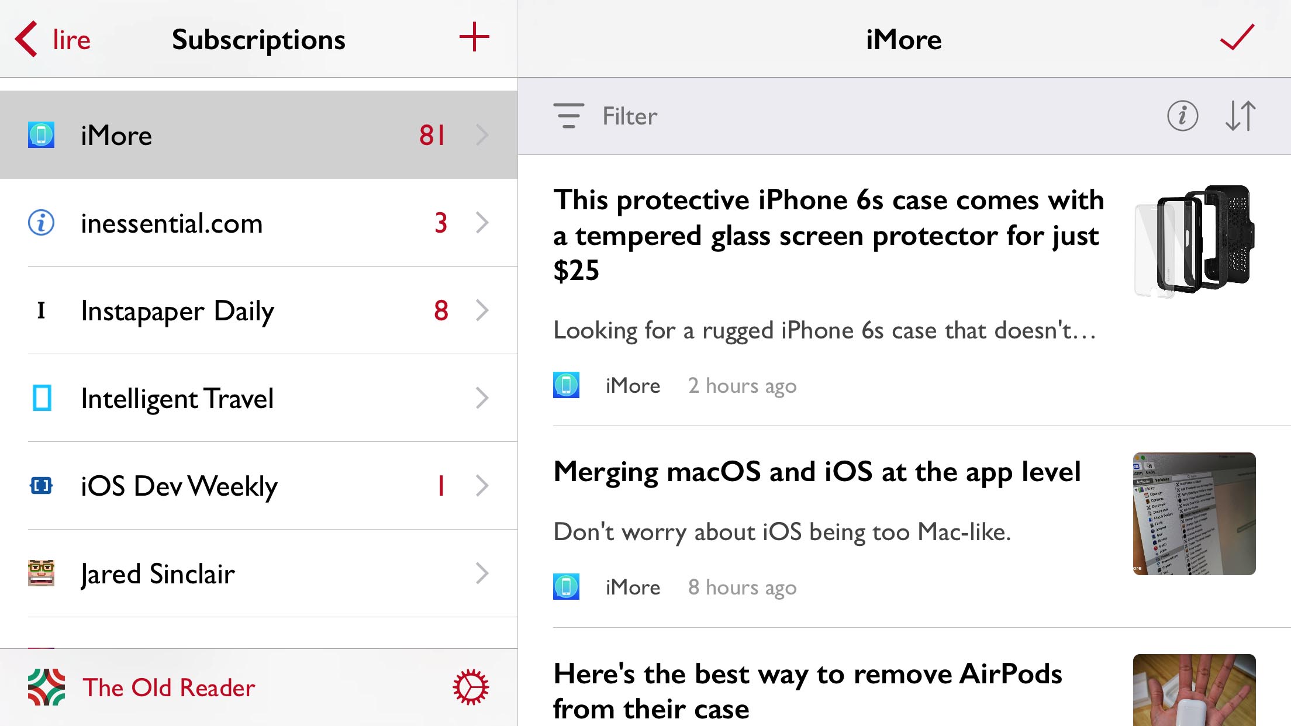Add a new subscription with the plus icon
1291x726 pixels.
474,37
